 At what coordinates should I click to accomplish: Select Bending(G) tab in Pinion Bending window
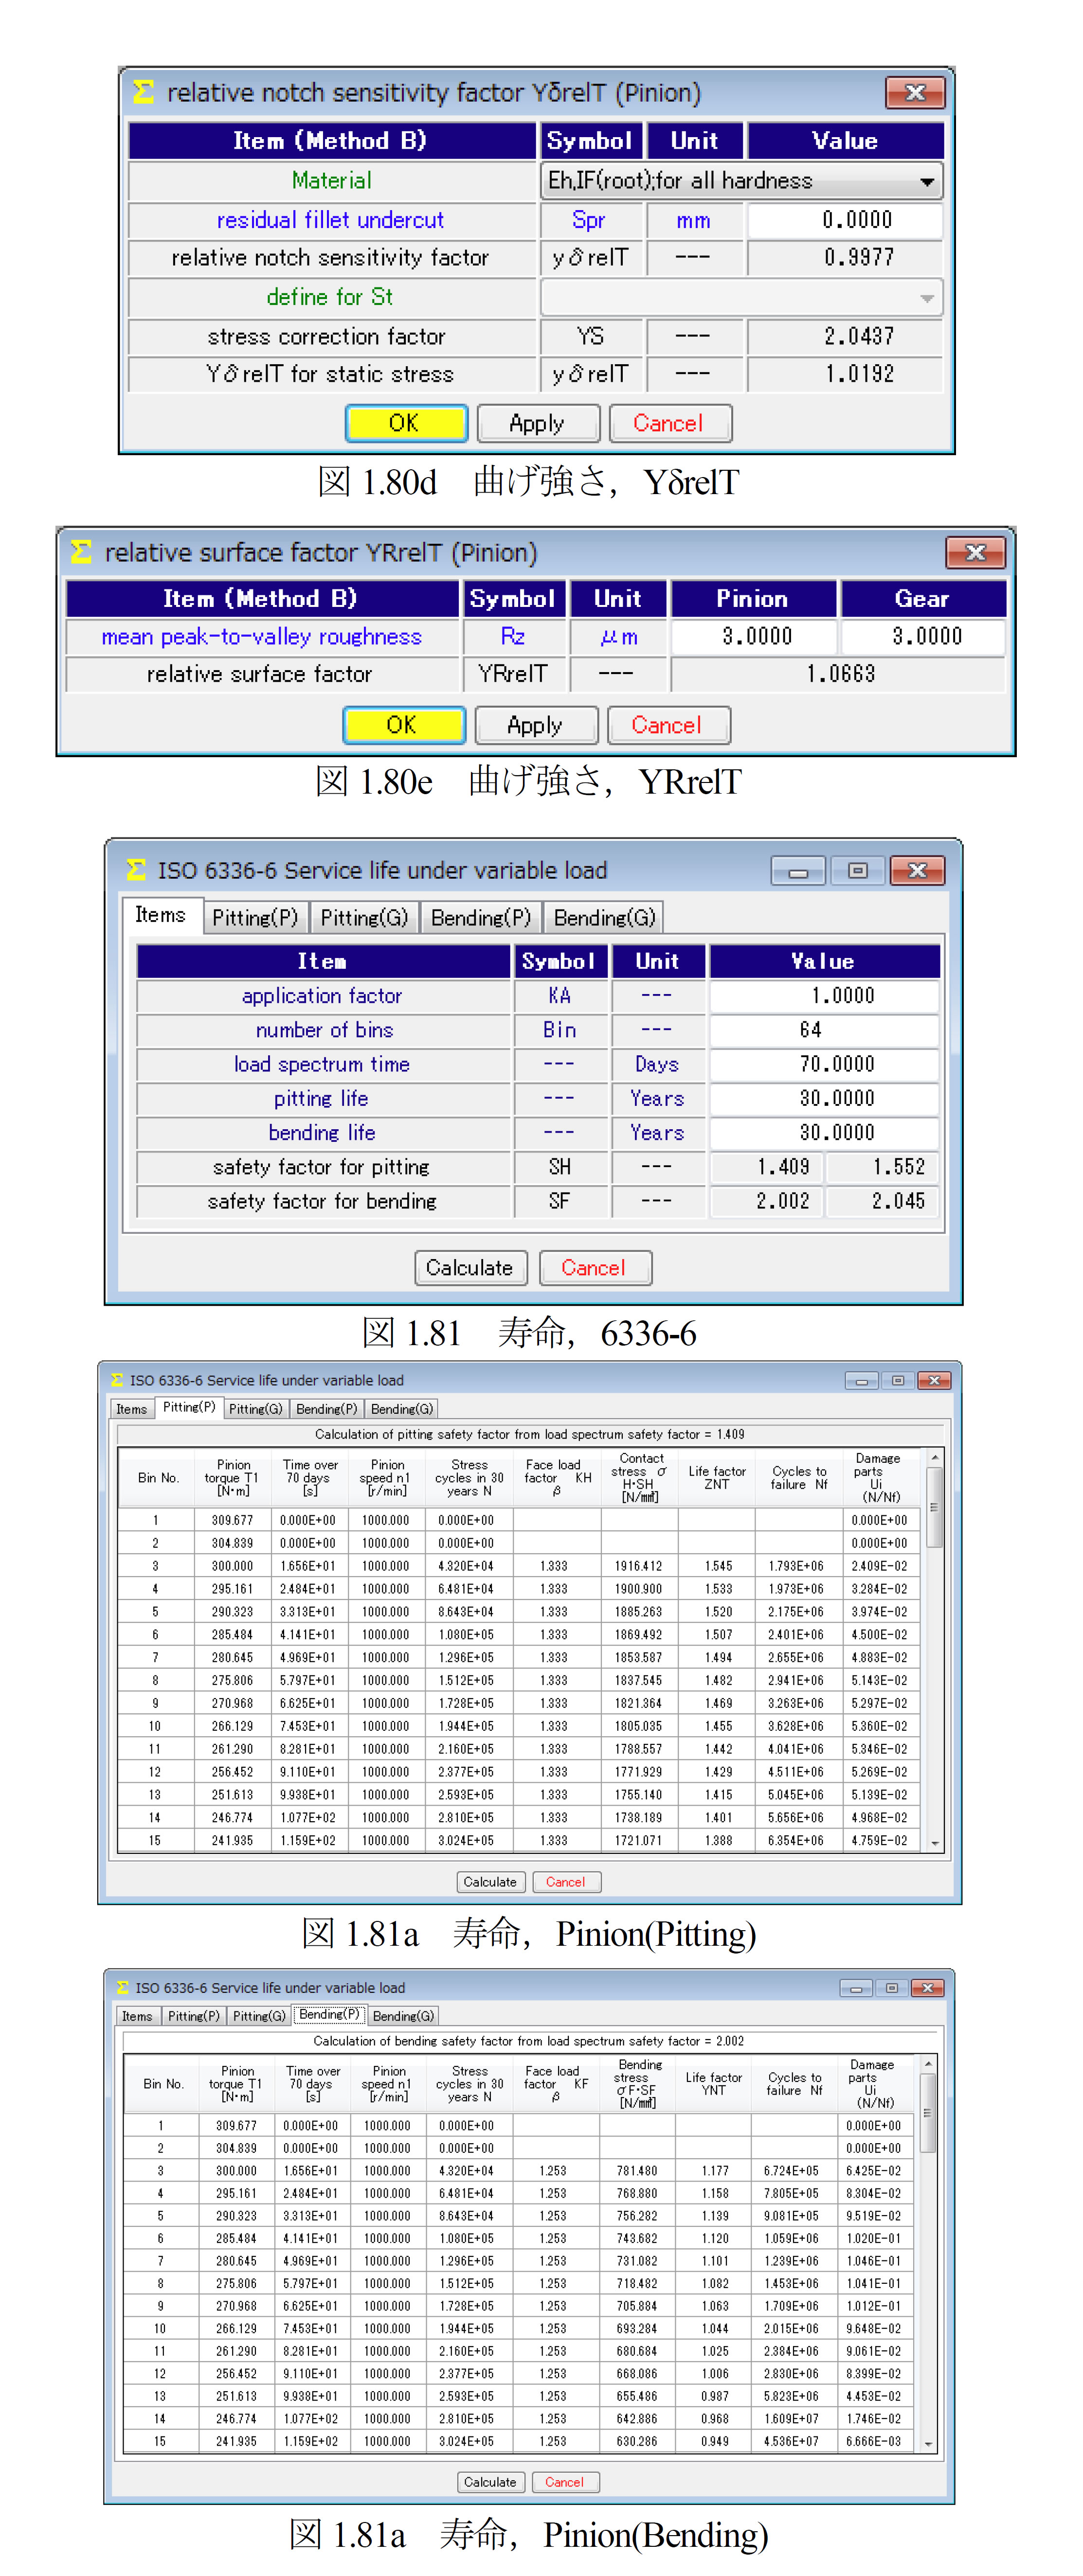pyautogui.click(x=404, y=2016)
